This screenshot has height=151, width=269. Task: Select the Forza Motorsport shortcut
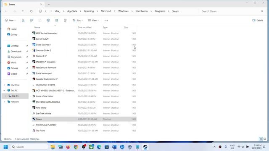tap(84, 73)
